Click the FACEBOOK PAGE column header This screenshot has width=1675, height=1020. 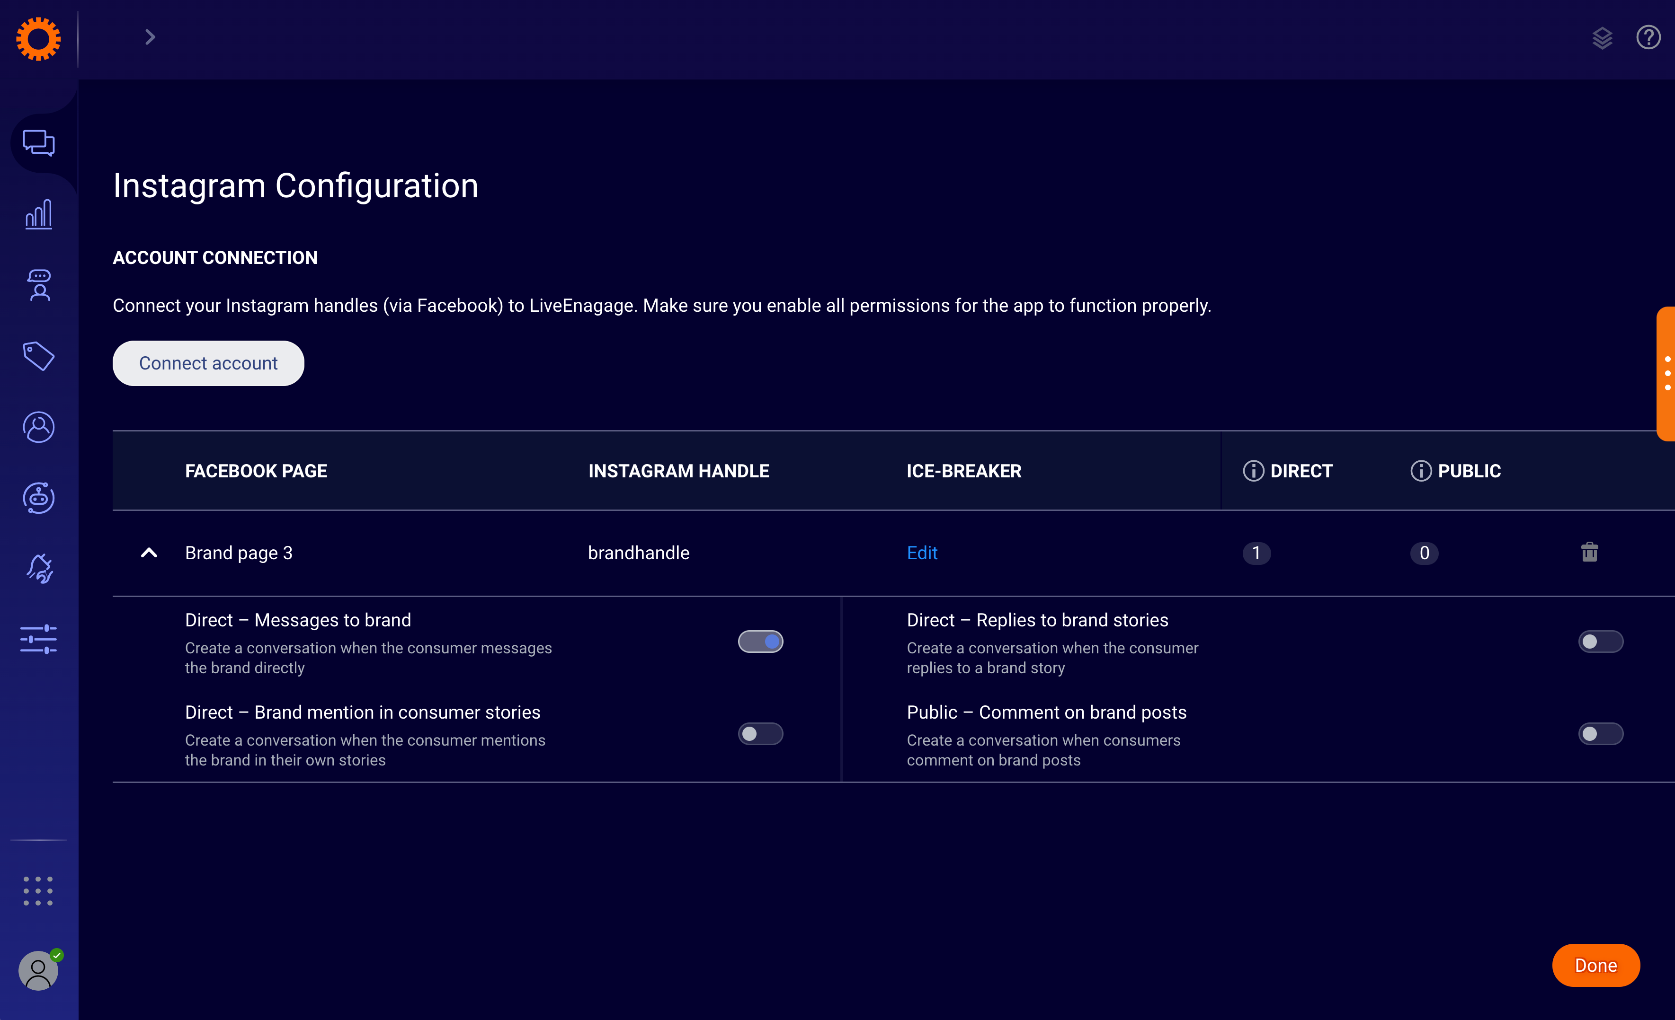(256, 471)
